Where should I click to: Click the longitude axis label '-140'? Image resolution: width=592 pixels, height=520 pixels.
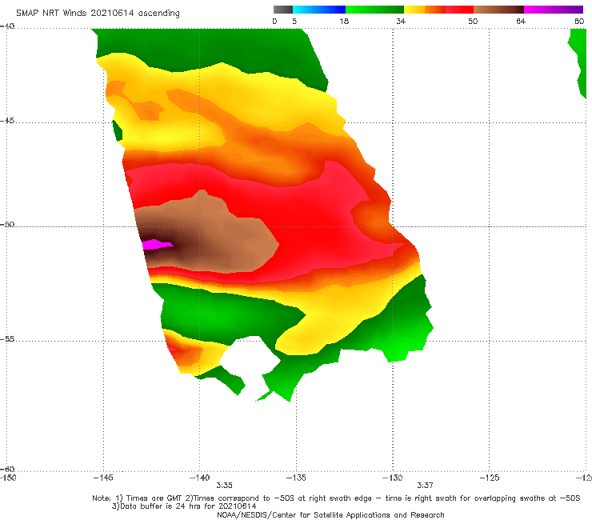199,478
